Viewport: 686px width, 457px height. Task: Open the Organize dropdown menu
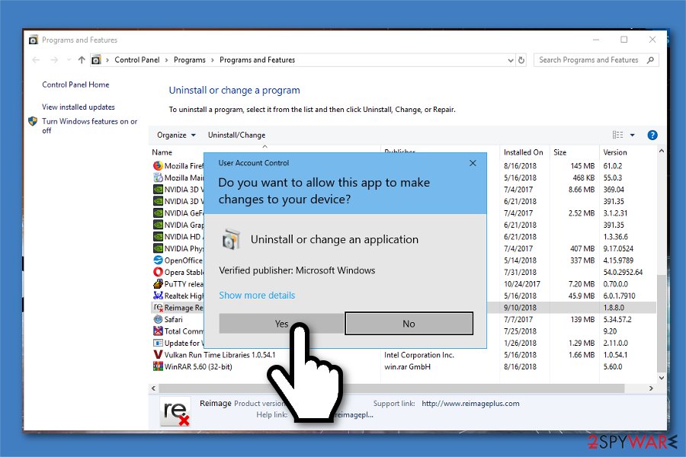point(176,135)
